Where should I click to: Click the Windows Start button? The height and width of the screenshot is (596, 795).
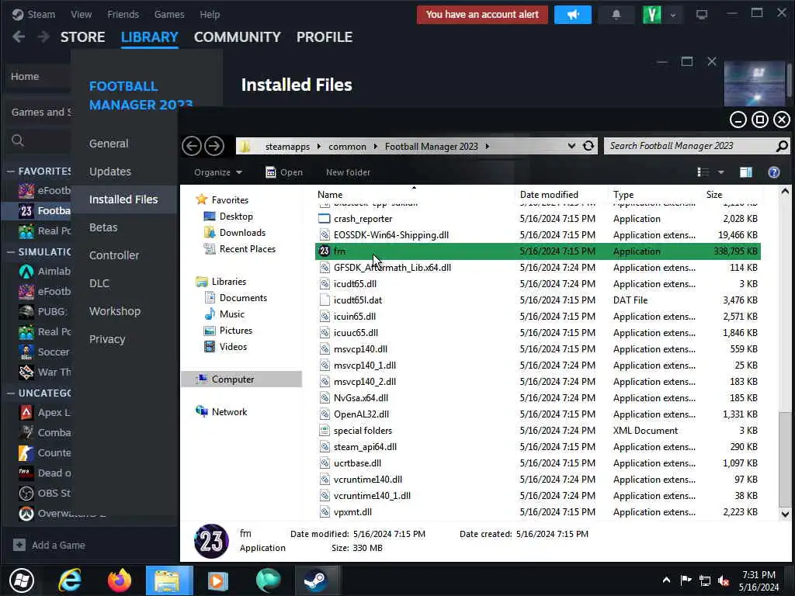coord(21,580)
